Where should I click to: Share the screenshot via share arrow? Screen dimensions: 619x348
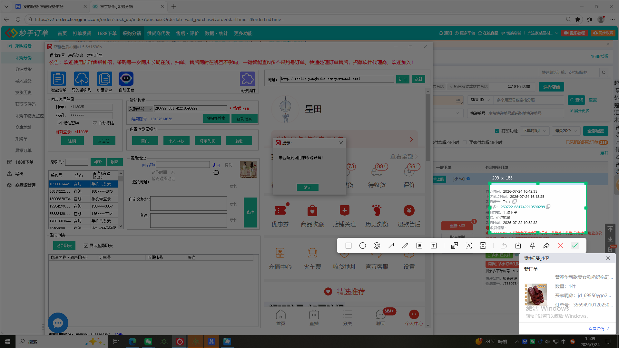(546, 246)
